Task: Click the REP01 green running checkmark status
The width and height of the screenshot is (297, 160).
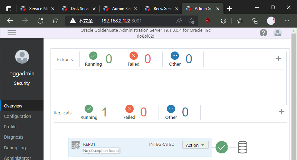Action: click(222, 147)
